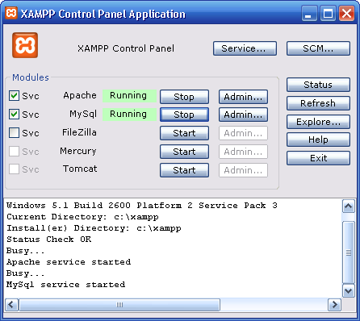Open Apache Admin page
Viewport: 360px width, 321px height.
coord(243,97)
